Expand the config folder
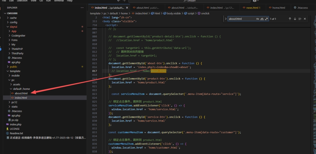316x154 pixels. (x=8, y=22)
